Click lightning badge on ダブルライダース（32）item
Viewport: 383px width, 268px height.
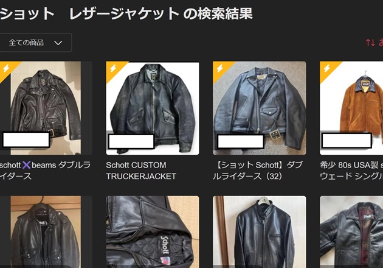click(220, 69)
